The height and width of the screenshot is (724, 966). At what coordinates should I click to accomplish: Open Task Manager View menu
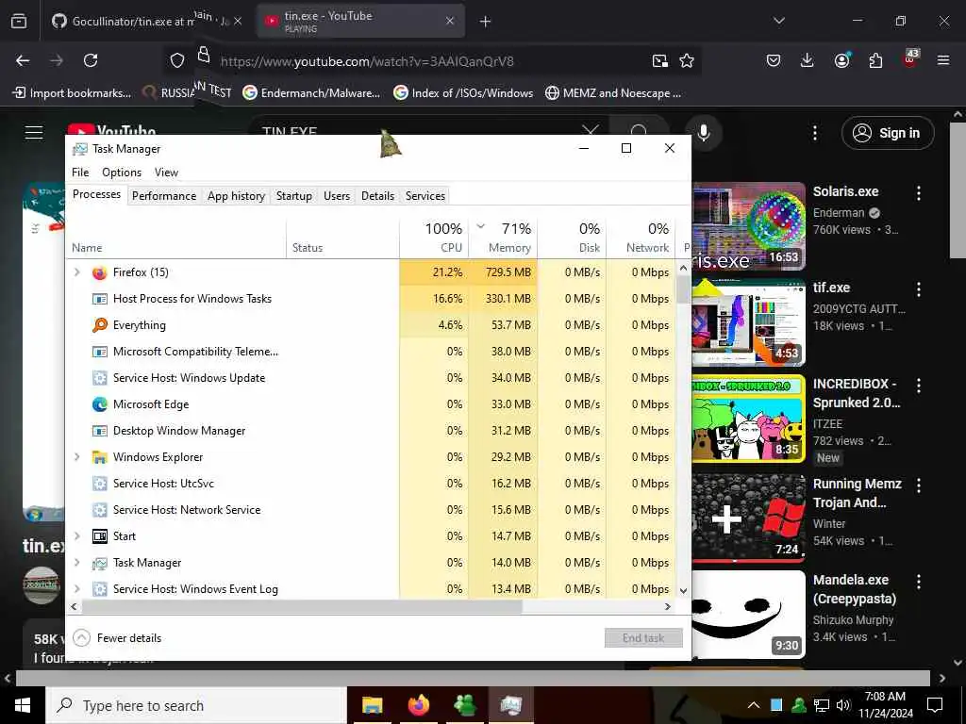[166, 173]
